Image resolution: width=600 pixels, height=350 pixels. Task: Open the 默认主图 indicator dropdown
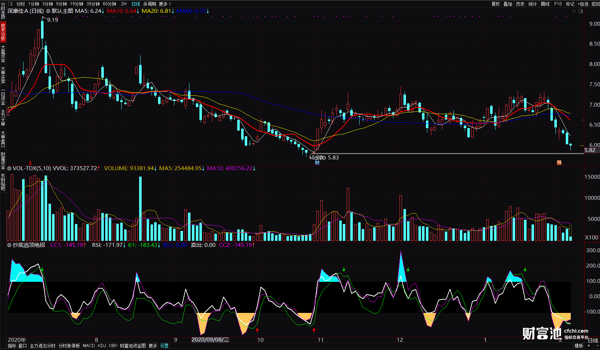click(x=48, y=11)
